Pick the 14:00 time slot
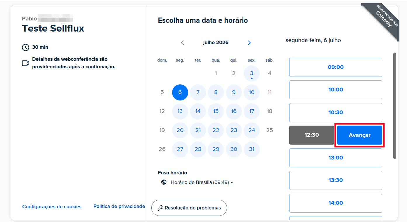407x222 pixels. click(336, 203)
